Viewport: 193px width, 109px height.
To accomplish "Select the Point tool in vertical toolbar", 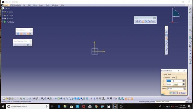I will tap(166, 53).
